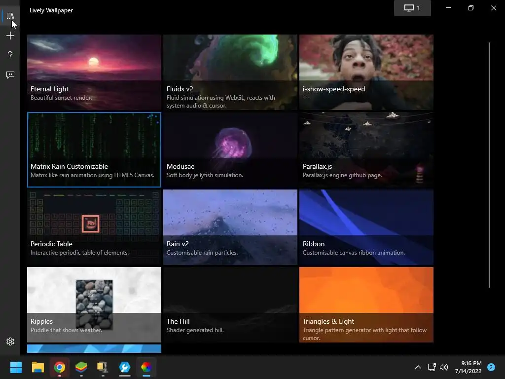This screenshot has width=505, height=379.
Task: Open the Help question mark icon
Action: [x=10, y=55]
